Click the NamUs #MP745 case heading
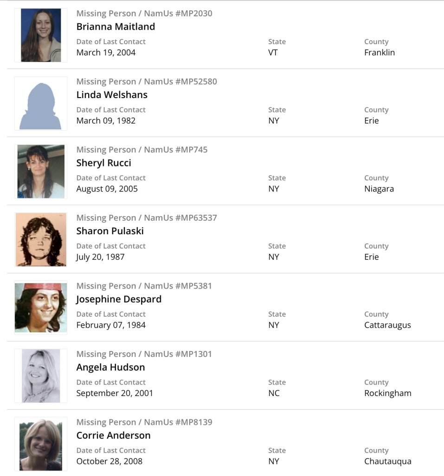The height and width of the screenshot is (476, 444). pos(142,150)
